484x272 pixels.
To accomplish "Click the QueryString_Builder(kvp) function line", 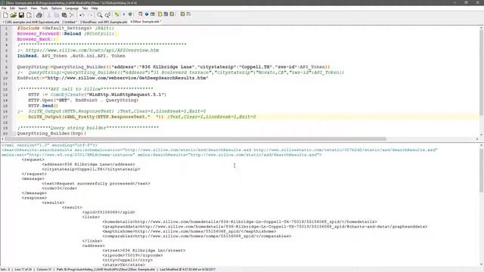I will pos(51,134).
